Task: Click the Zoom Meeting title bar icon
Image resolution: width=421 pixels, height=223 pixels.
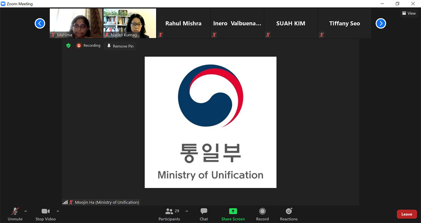Action: click(3, 4)
